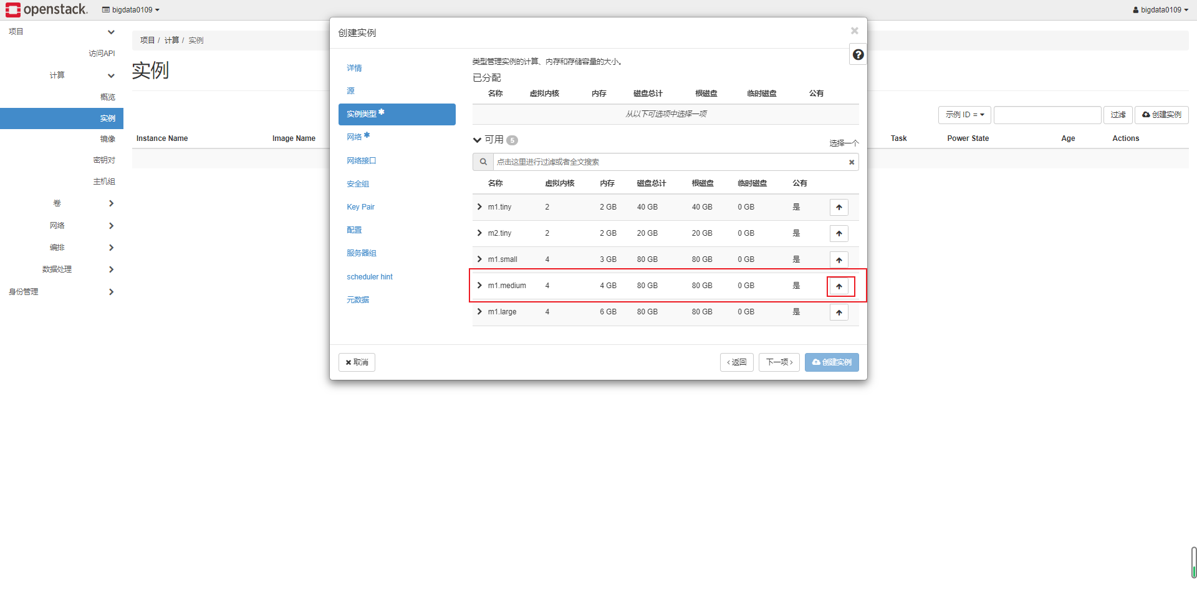
Task: Expand m1.tiny row details
Action: pyautogui.click(x=479, y=206)
